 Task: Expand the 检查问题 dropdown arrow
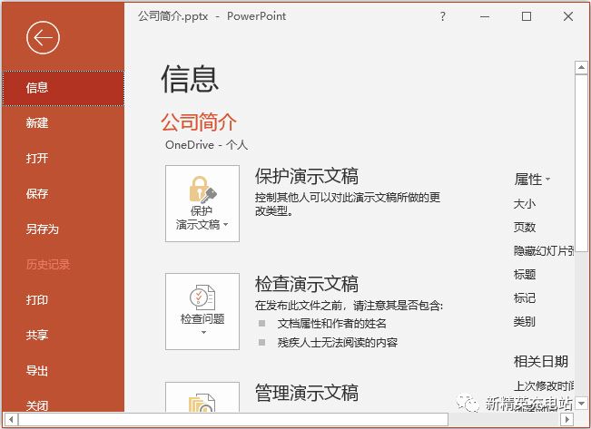[203, 332]
